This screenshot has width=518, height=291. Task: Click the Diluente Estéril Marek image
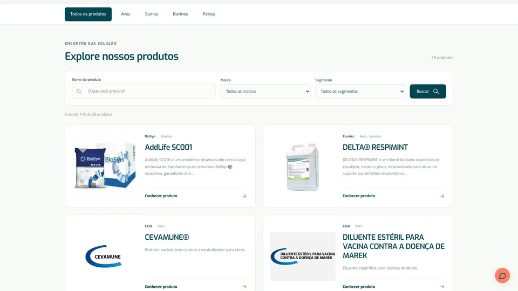(303, 257)
